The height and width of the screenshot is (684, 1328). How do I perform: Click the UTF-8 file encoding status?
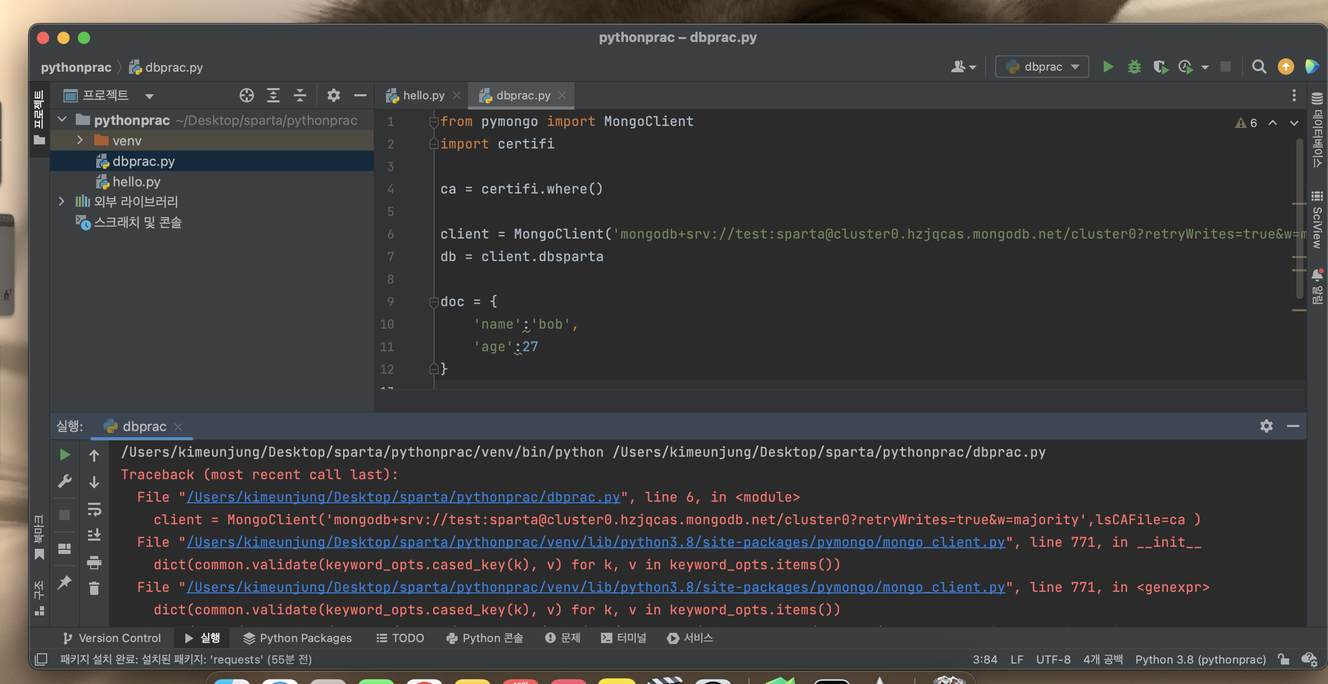click(x=1053, y=660)
